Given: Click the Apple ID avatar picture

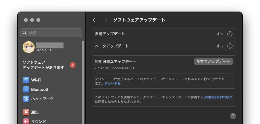Looking at the screenshot, I should click(29, 47).
